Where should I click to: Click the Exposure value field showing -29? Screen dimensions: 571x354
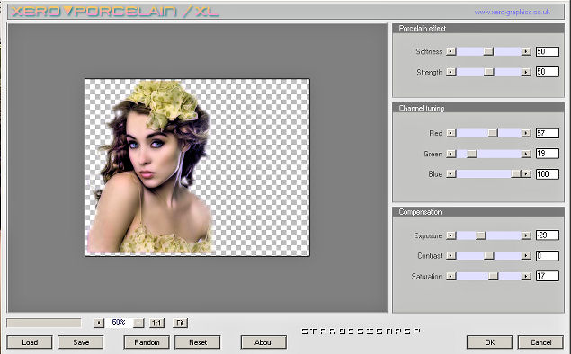[x=548, y=235]
